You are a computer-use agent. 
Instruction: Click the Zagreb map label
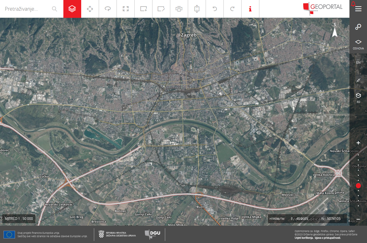tap(189, 35)
